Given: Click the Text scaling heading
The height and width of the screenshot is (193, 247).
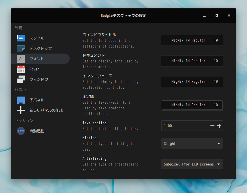Looking at the screenshot, I should [x=95, y=123].
